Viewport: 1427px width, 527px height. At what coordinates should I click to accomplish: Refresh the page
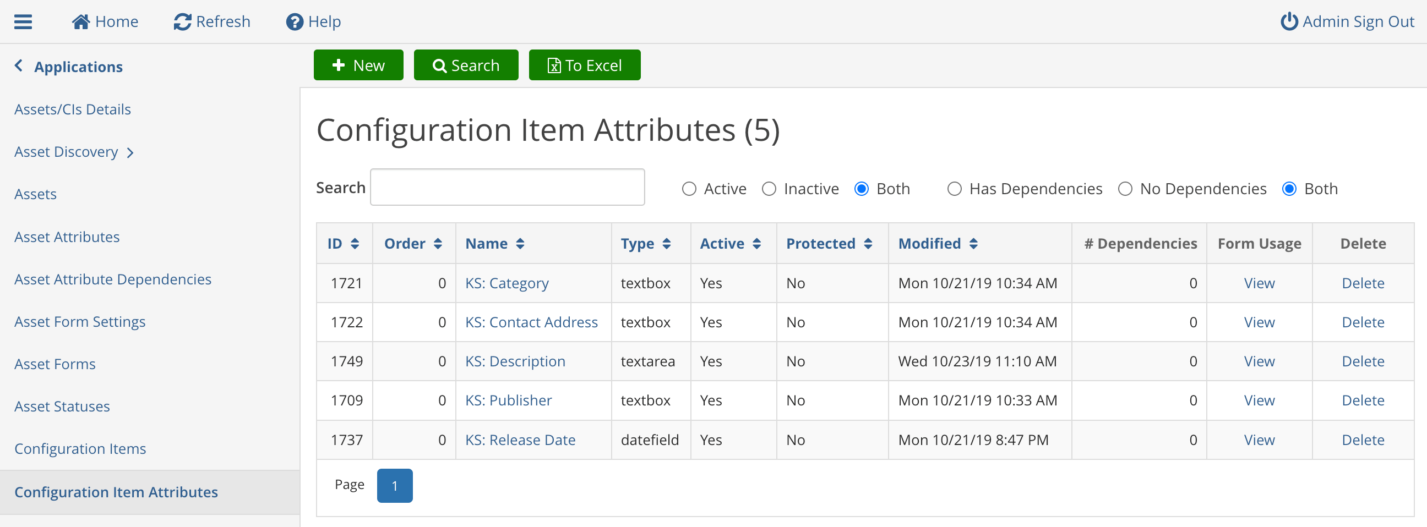pos(211,21)
